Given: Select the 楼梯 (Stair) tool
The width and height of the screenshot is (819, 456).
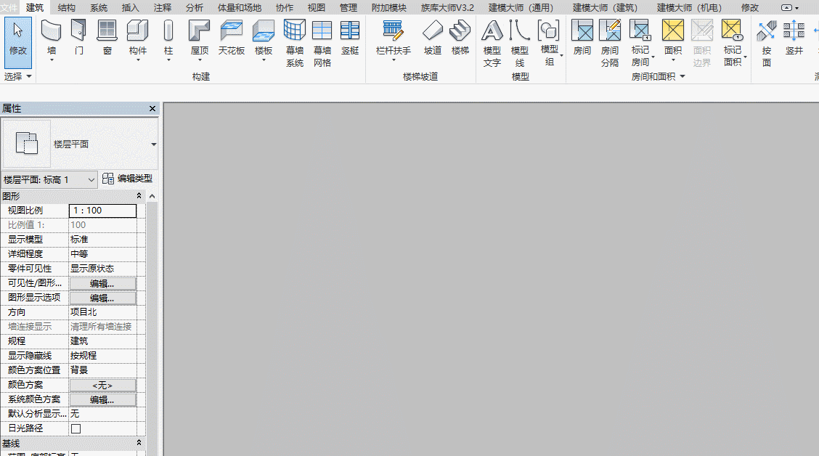Looking at the screenshot, I should point(460,38).
